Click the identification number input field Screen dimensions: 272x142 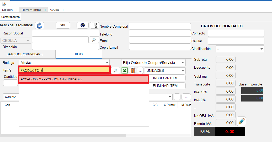coord(60,40)
